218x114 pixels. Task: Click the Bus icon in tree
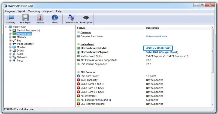(14, 41)
